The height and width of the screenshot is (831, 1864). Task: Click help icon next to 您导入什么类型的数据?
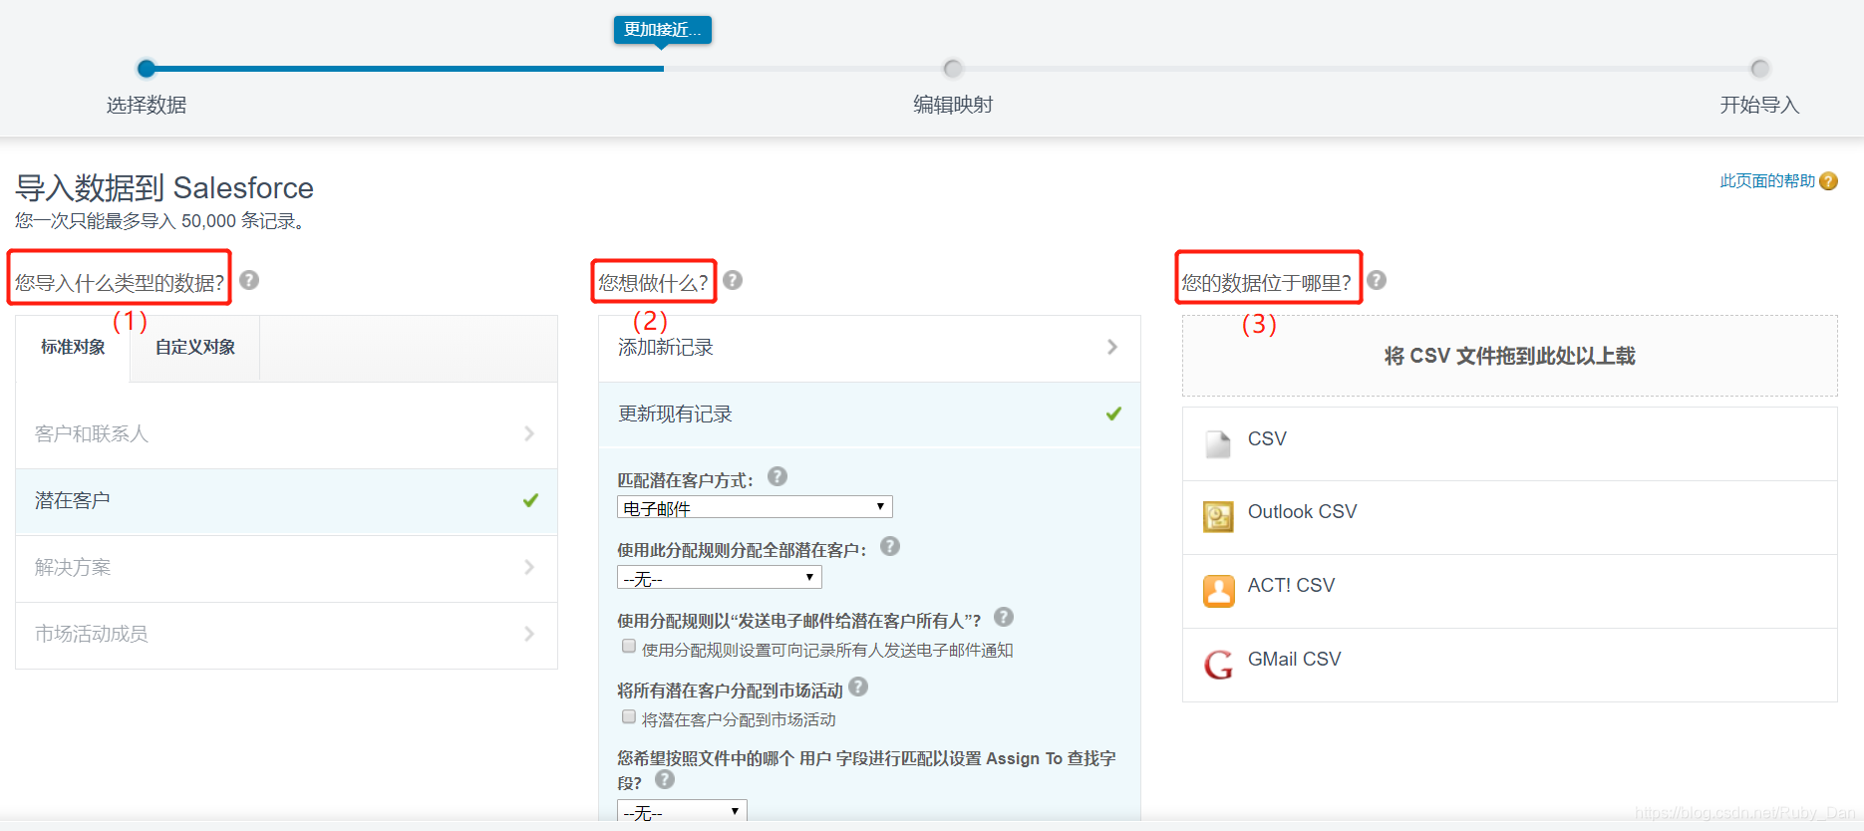(249, 280)
